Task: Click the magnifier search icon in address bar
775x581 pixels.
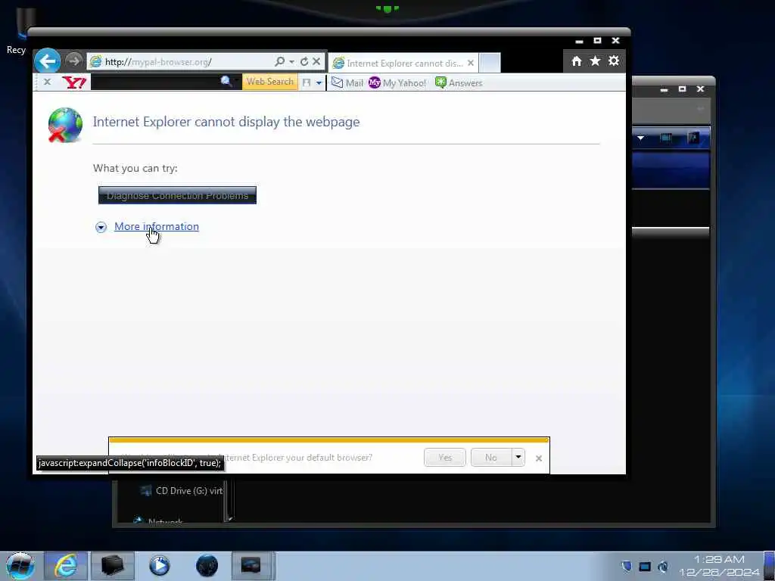Action: 280,61
